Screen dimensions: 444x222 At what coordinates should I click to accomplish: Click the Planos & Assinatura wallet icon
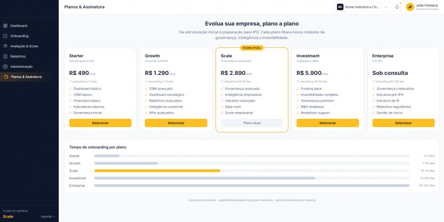6,77
